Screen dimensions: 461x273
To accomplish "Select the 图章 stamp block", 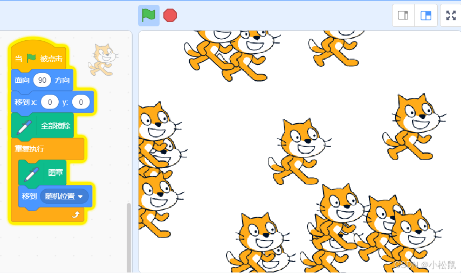I will point(42,173).
